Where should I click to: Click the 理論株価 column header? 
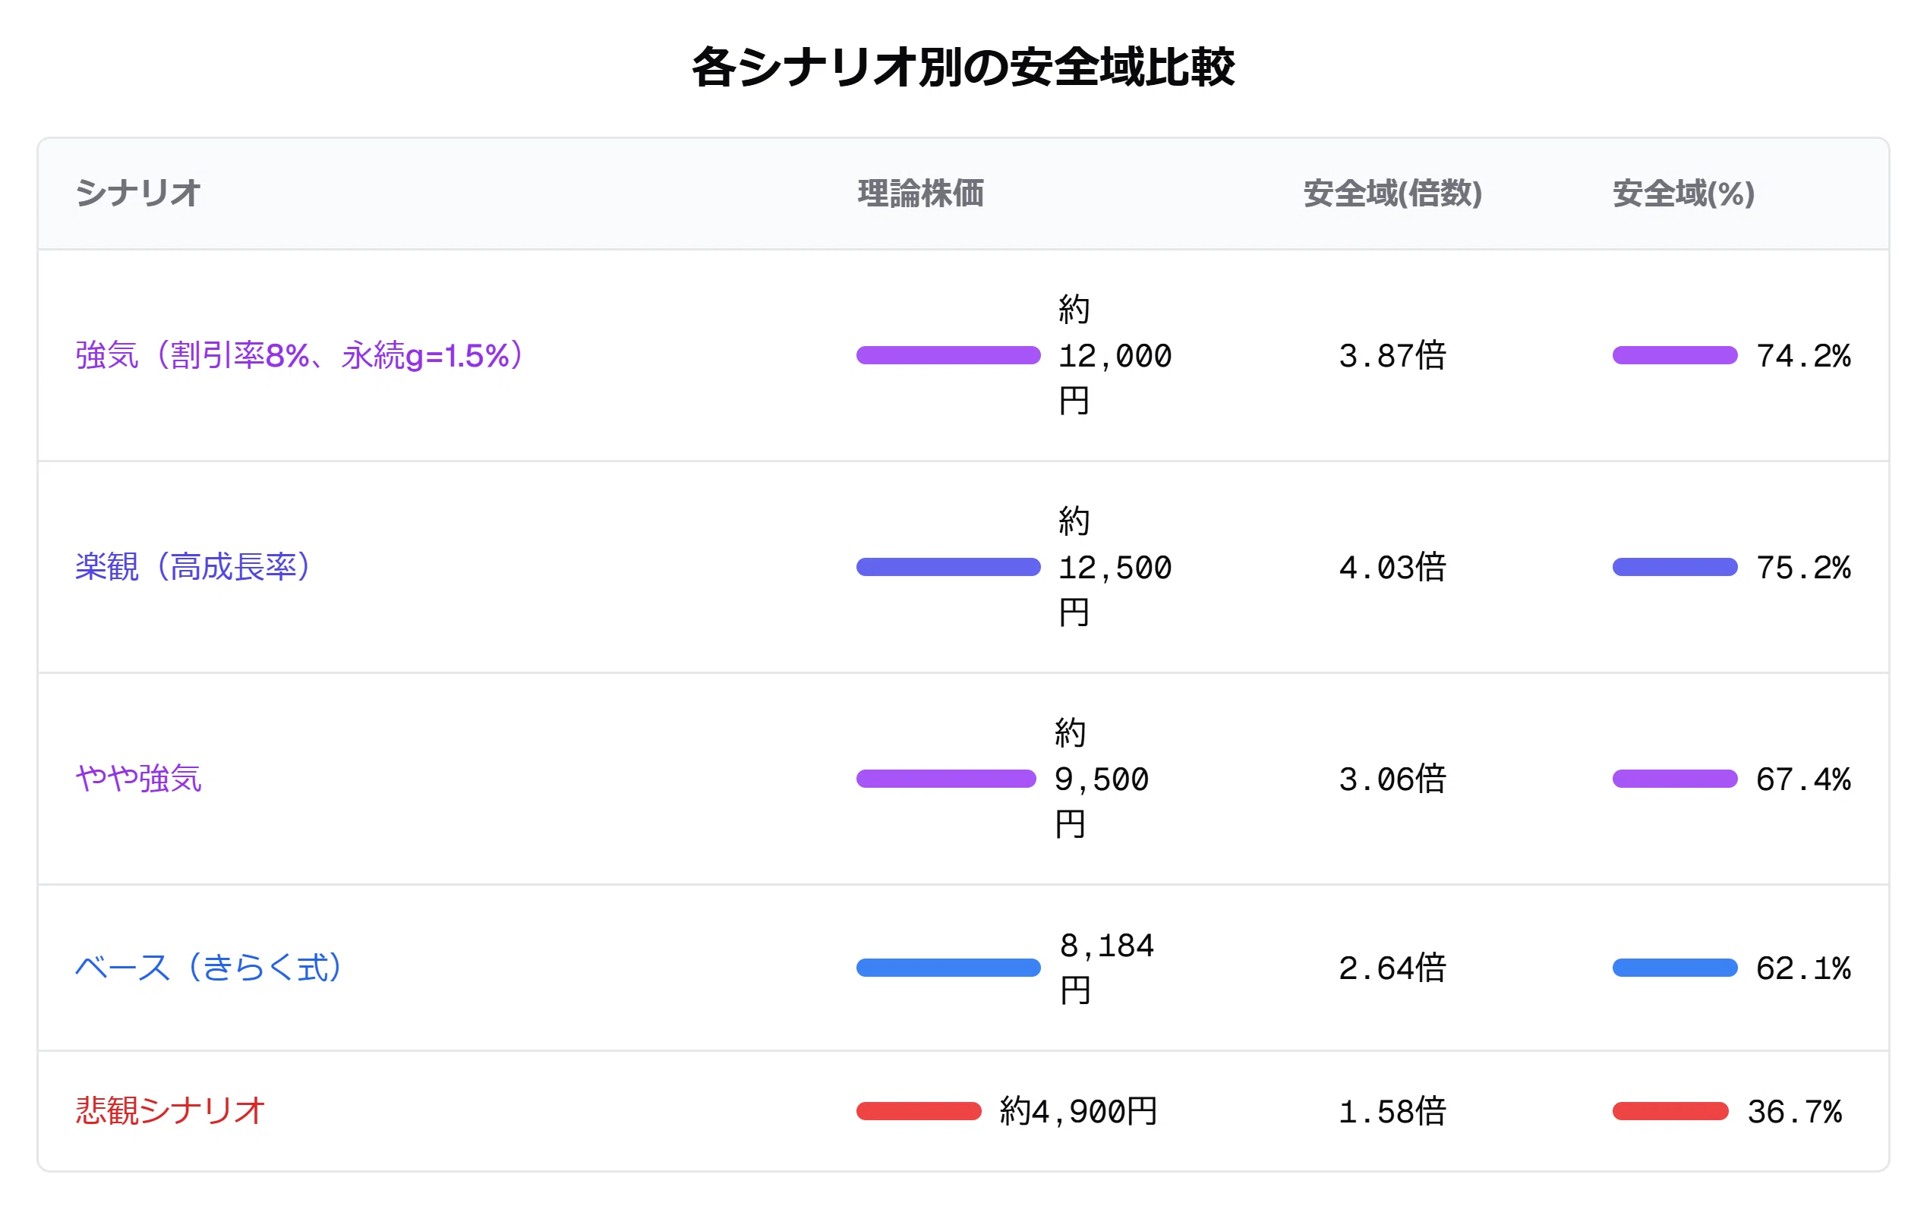(x=921, y=194)
